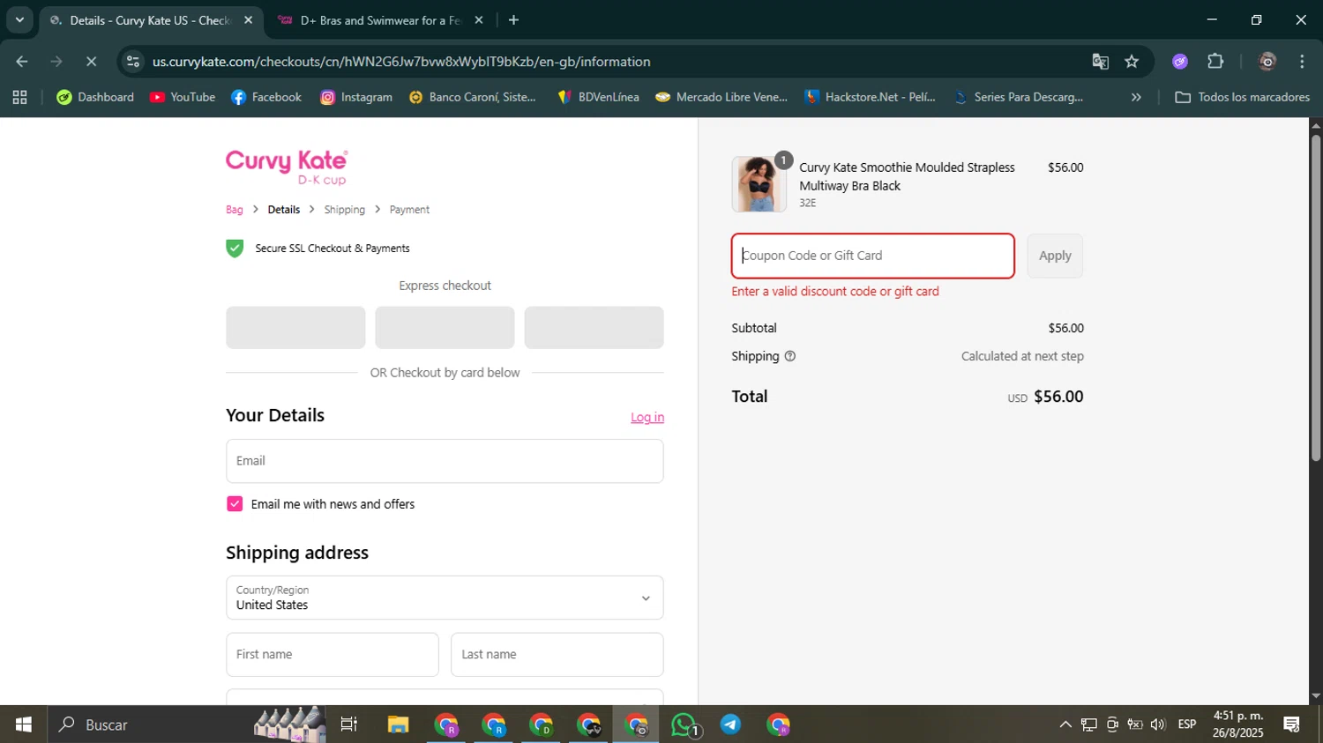The width and height of the screenshot is (1323, 743).
Task: Focus the First name field
Action: coord(333,655)
